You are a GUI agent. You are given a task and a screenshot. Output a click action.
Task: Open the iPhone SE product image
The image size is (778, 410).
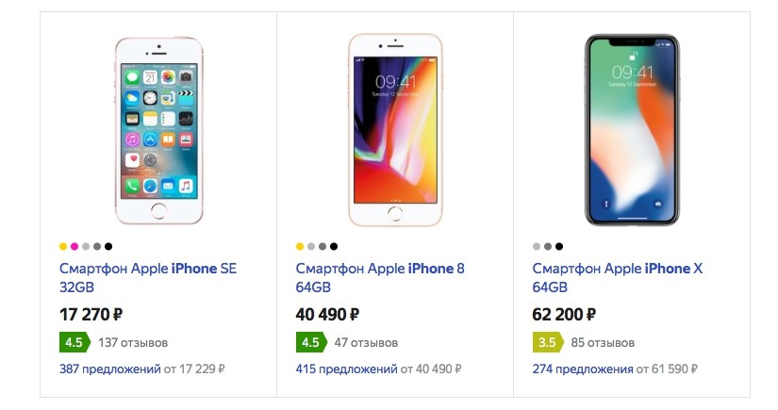[x=158, y=131]
